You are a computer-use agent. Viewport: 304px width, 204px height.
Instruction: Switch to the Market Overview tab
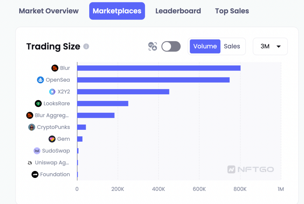49,11
